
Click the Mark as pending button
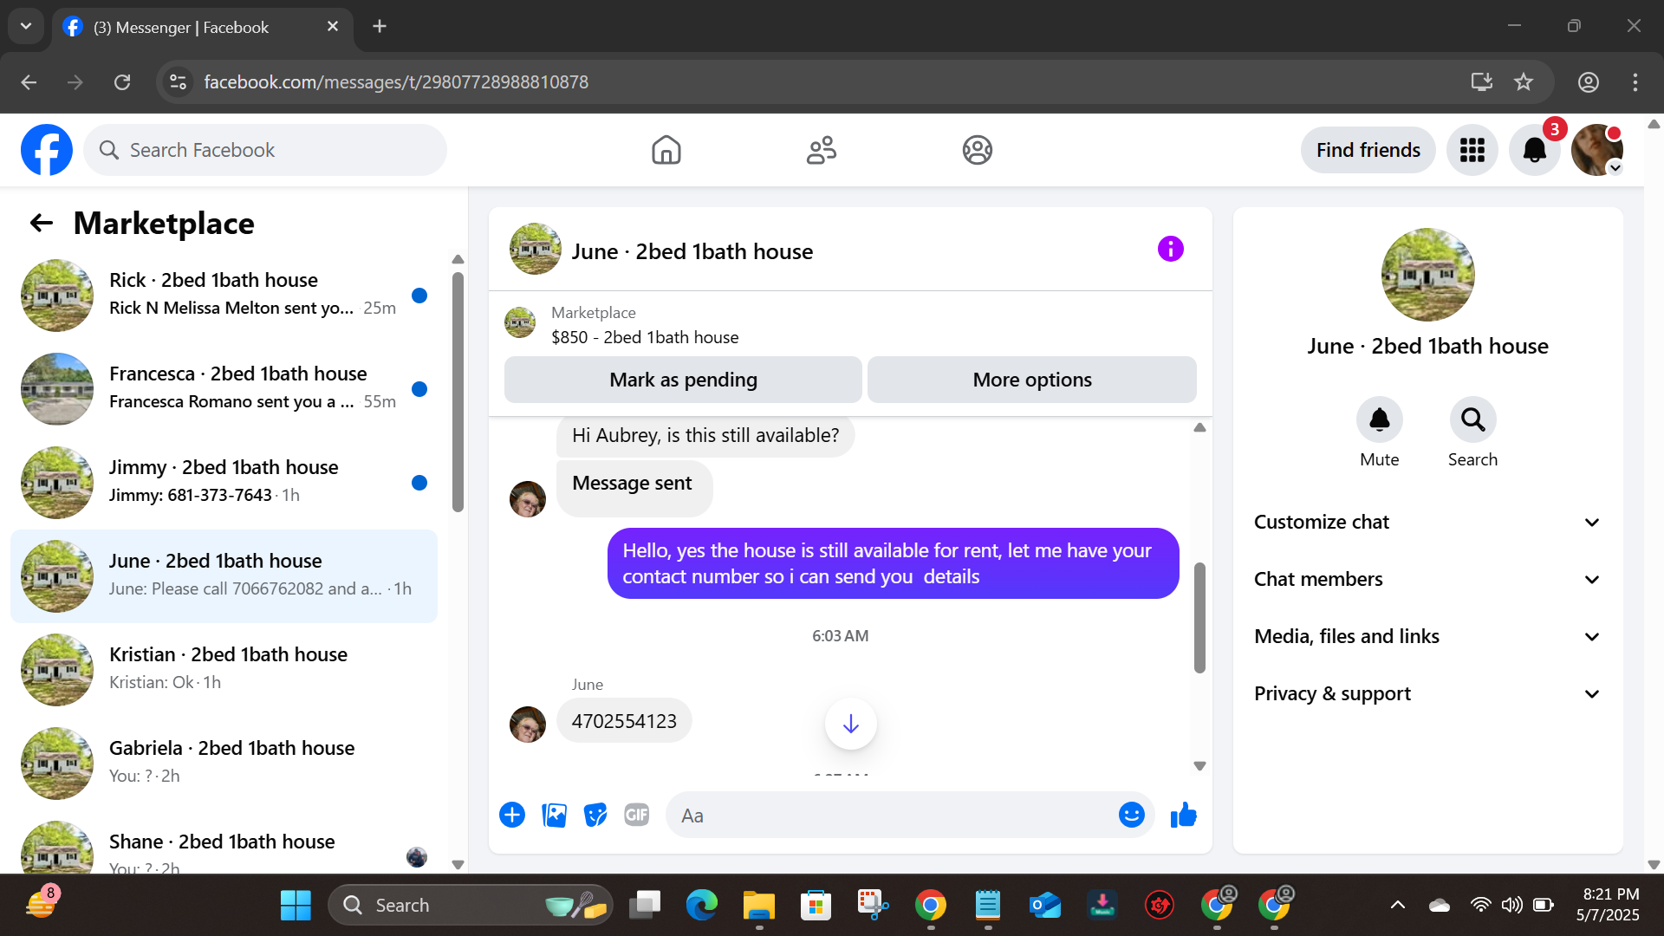(x=683, y=380)
